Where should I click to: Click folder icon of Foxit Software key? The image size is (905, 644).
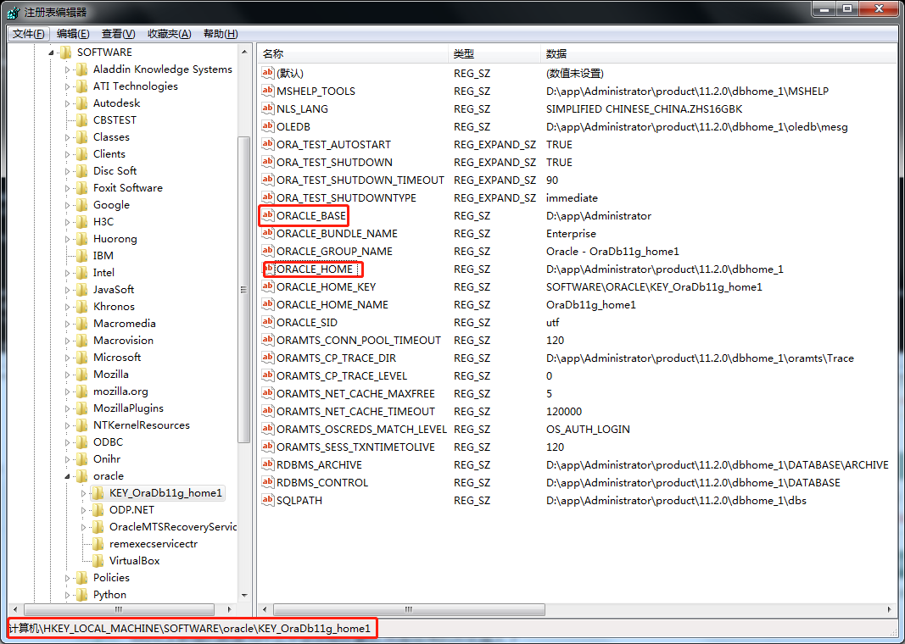[82, 188]
